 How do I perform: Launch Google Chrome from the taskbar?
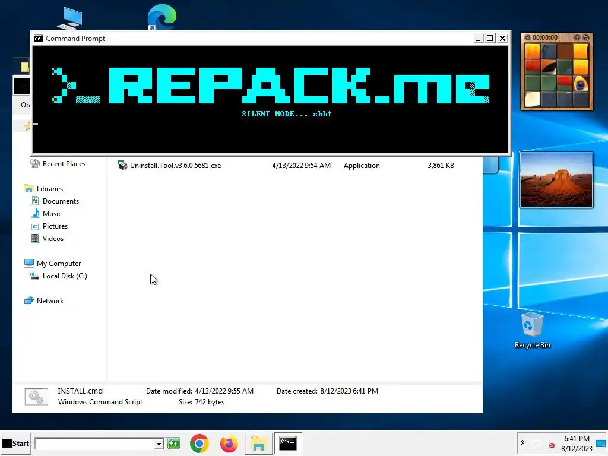point(199,443)
